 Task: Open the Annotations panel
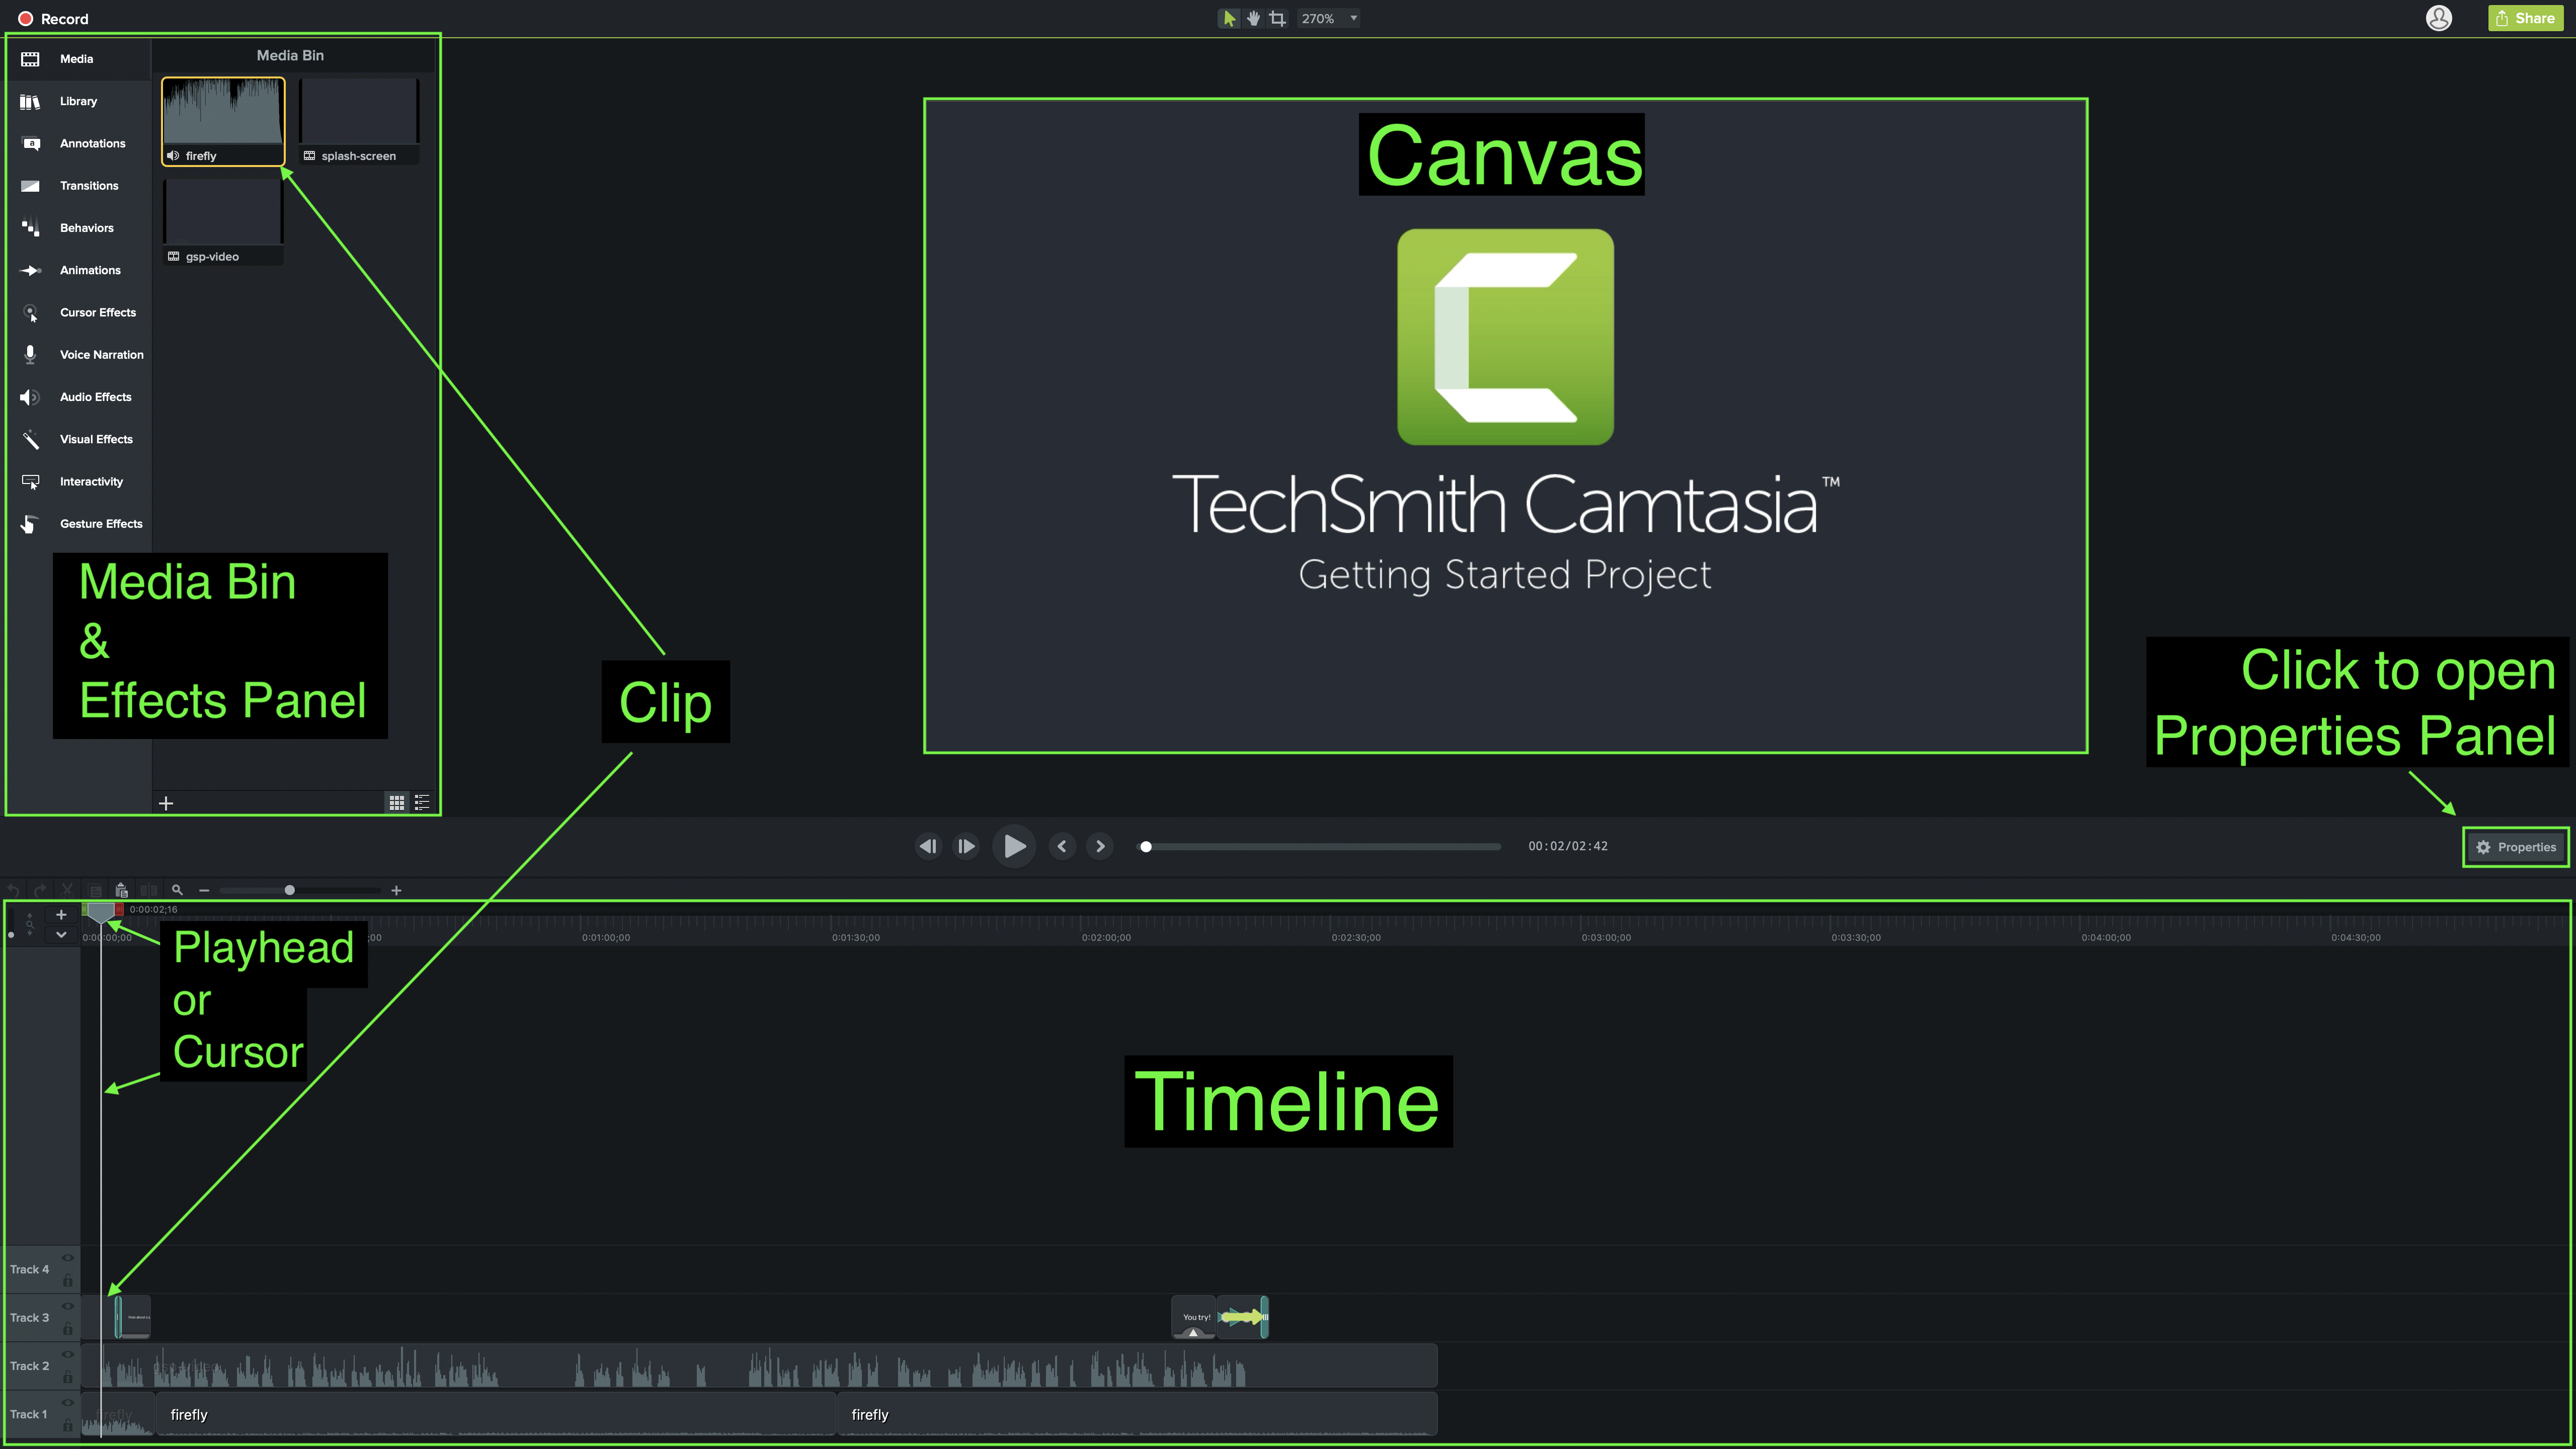pos(92,143)
